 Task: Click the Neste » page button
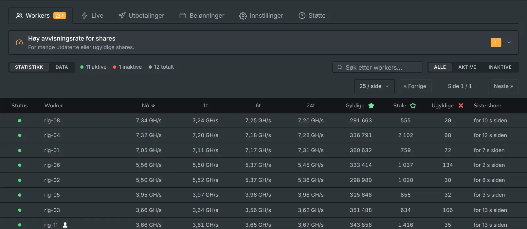(x=503, y=86)
